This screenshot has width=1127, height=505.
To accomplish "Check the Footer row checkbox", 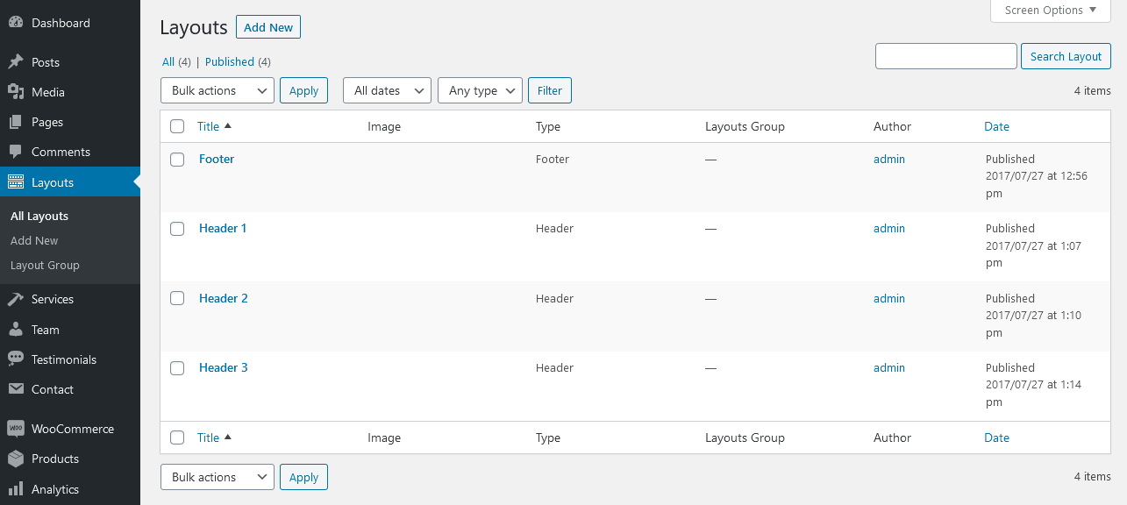I will pyautogui.click(x=177, y=160).
